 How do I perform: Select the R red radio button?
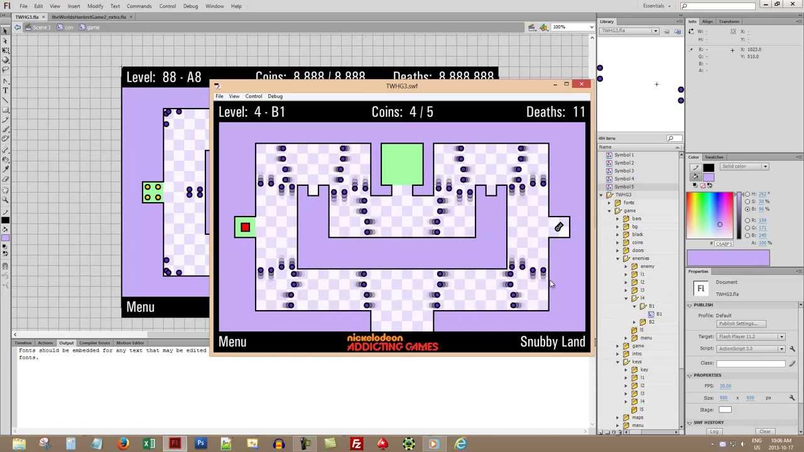tap(748, 220)
